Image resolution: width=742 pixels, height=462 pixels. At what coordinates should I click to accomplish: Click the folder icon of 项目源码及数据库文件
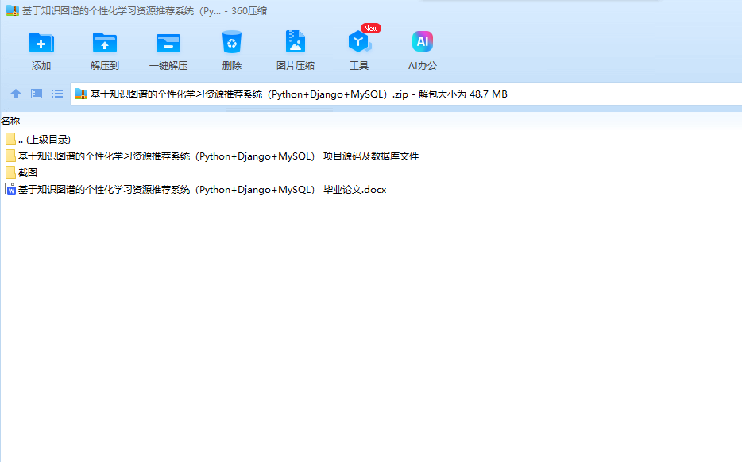[10, 156]
